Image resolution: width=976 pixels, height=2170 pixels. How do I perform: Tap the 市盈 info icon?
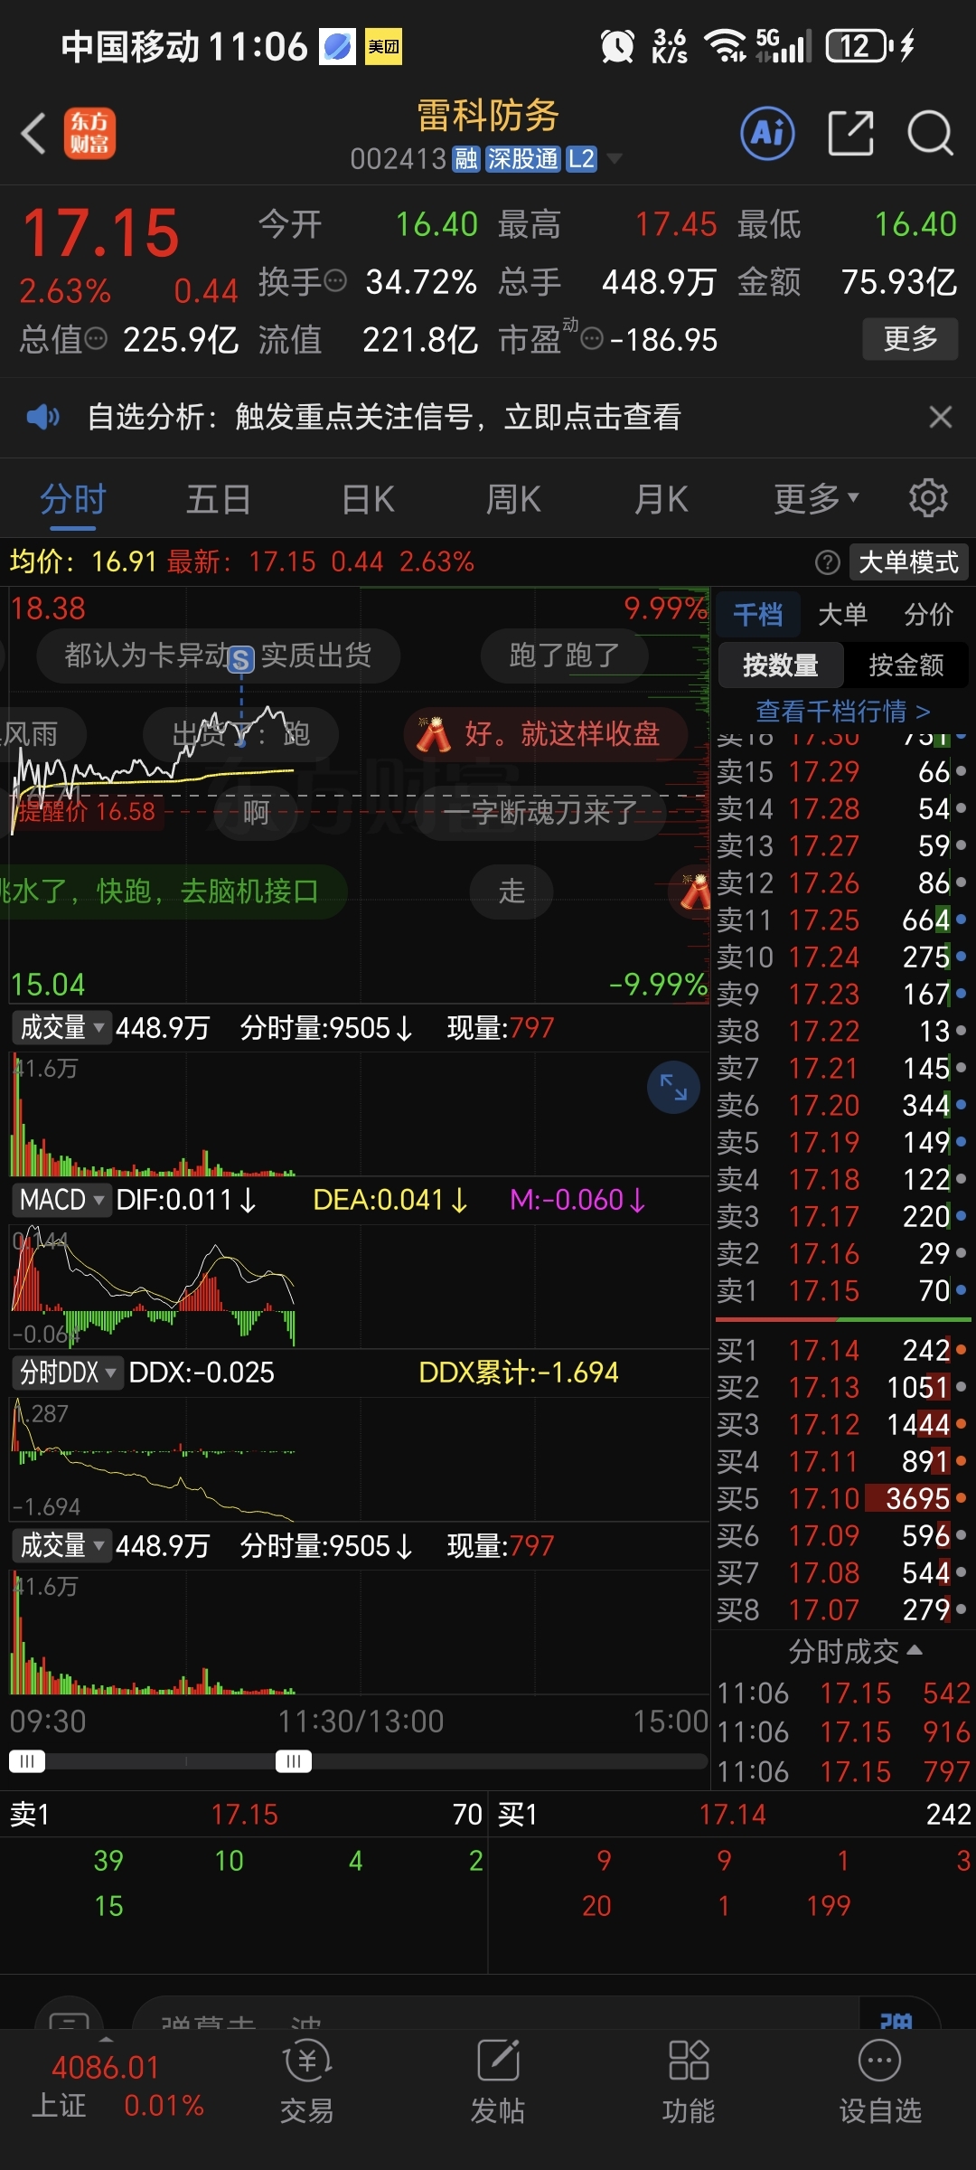click(592, 339)
